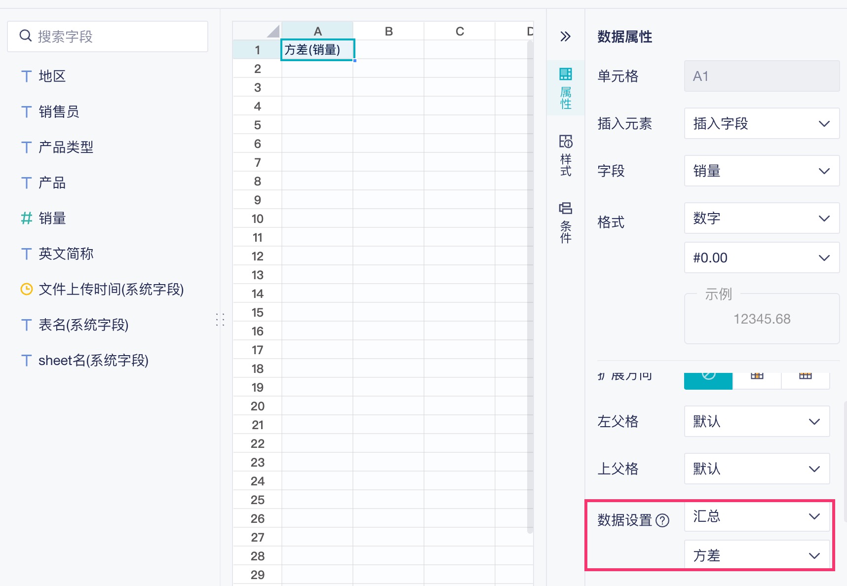Click the 销售员 field in the list
Viewport: 847px width, 586px height.
pyautogui.click(x=59, y=111)
